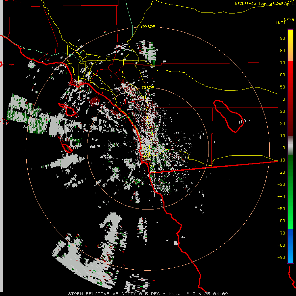Click the 18 JUN 25 date text
The image size is (296, 296).
(x=197, y=294)
